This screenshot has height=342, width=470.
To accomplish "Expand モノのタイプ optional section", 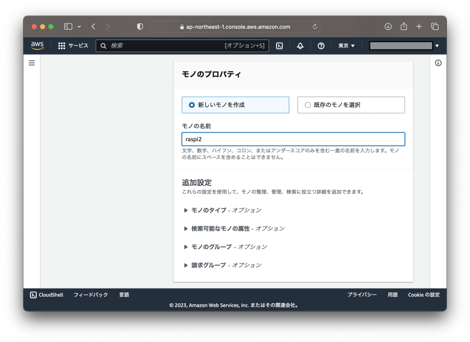I will click(x=222, y=210).
